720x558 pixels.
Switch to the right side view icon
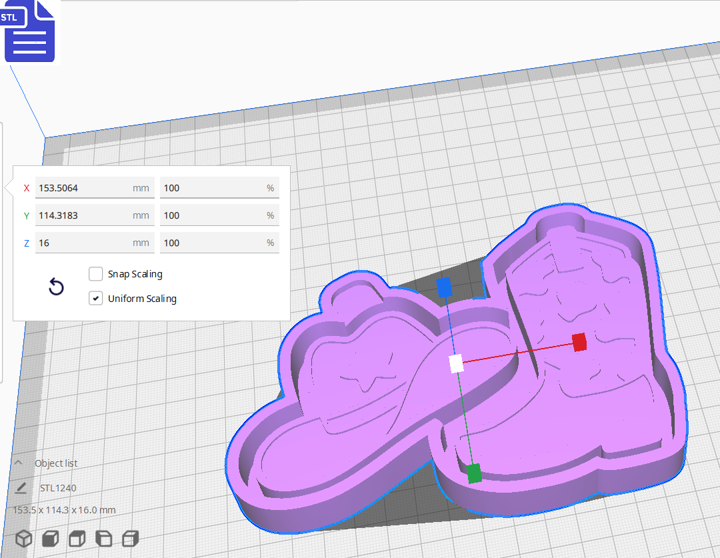[x=129, y=538]
